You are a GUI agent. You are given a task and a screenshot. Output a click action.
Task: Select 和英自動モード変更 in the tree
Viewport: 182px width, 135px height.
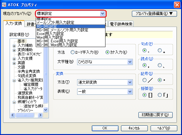pyautogui.click(x=30, y=97)
